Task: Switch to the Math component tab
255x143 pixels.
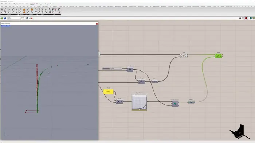Action: 6,7
